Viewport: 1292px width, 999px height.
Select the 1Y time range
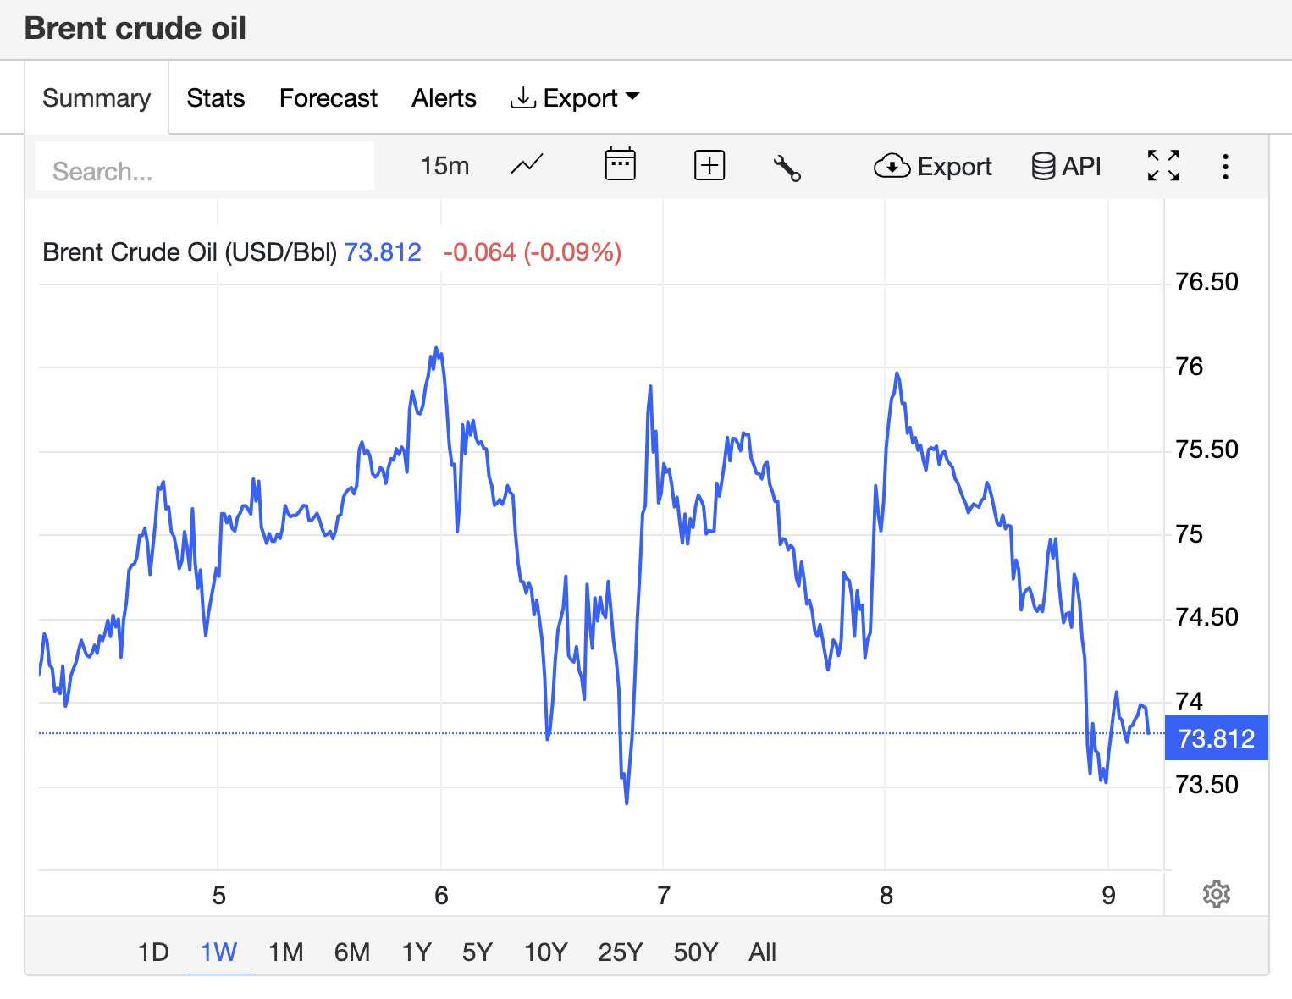pyautogui.click(x=417, y=952)
